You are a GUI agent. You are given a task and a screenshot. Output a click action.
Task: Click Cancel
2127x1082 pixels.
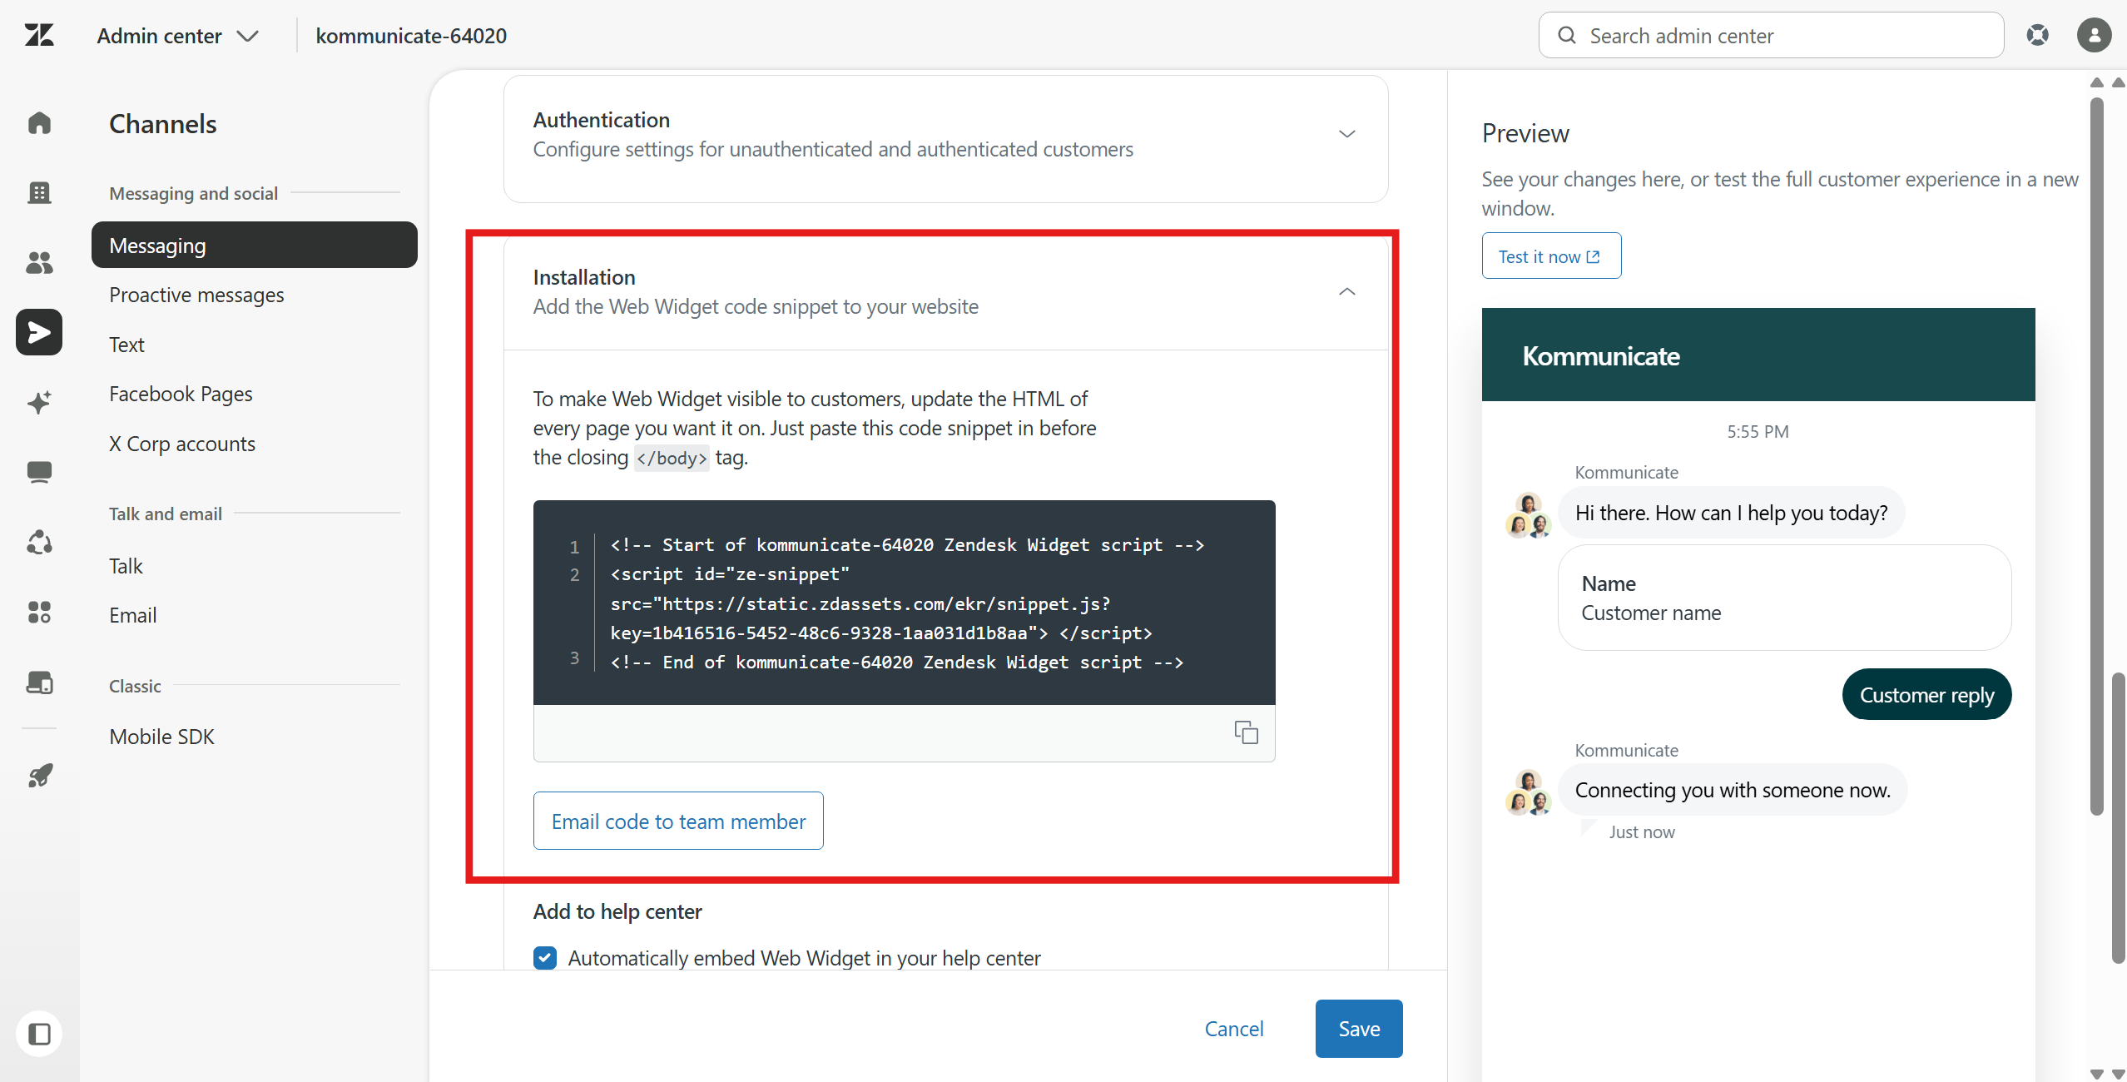[1234, 1029]
